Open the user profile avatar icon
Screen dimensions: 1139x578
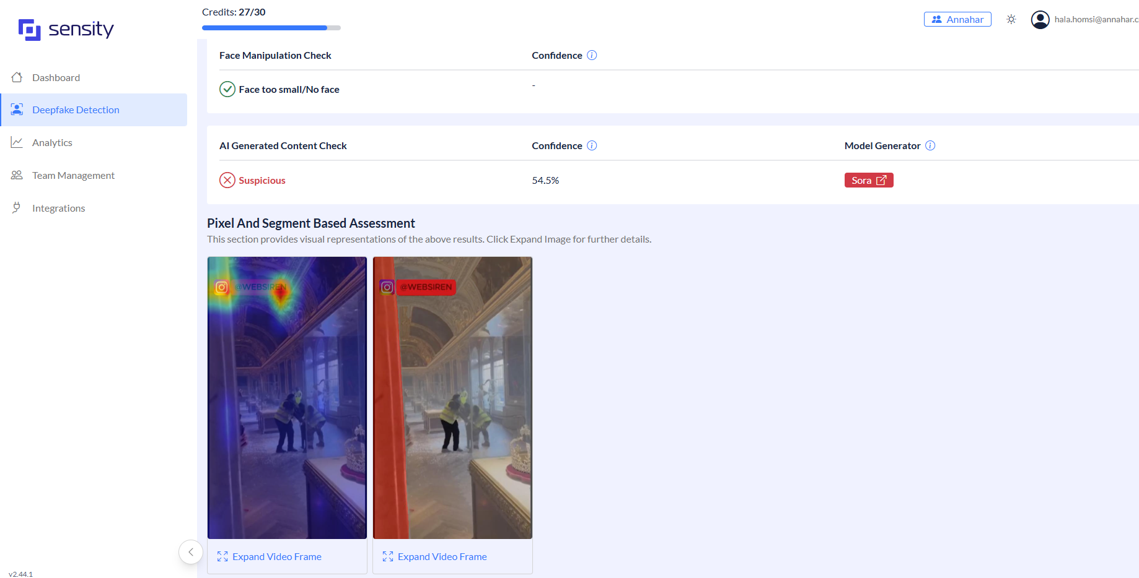[1040, 20]
